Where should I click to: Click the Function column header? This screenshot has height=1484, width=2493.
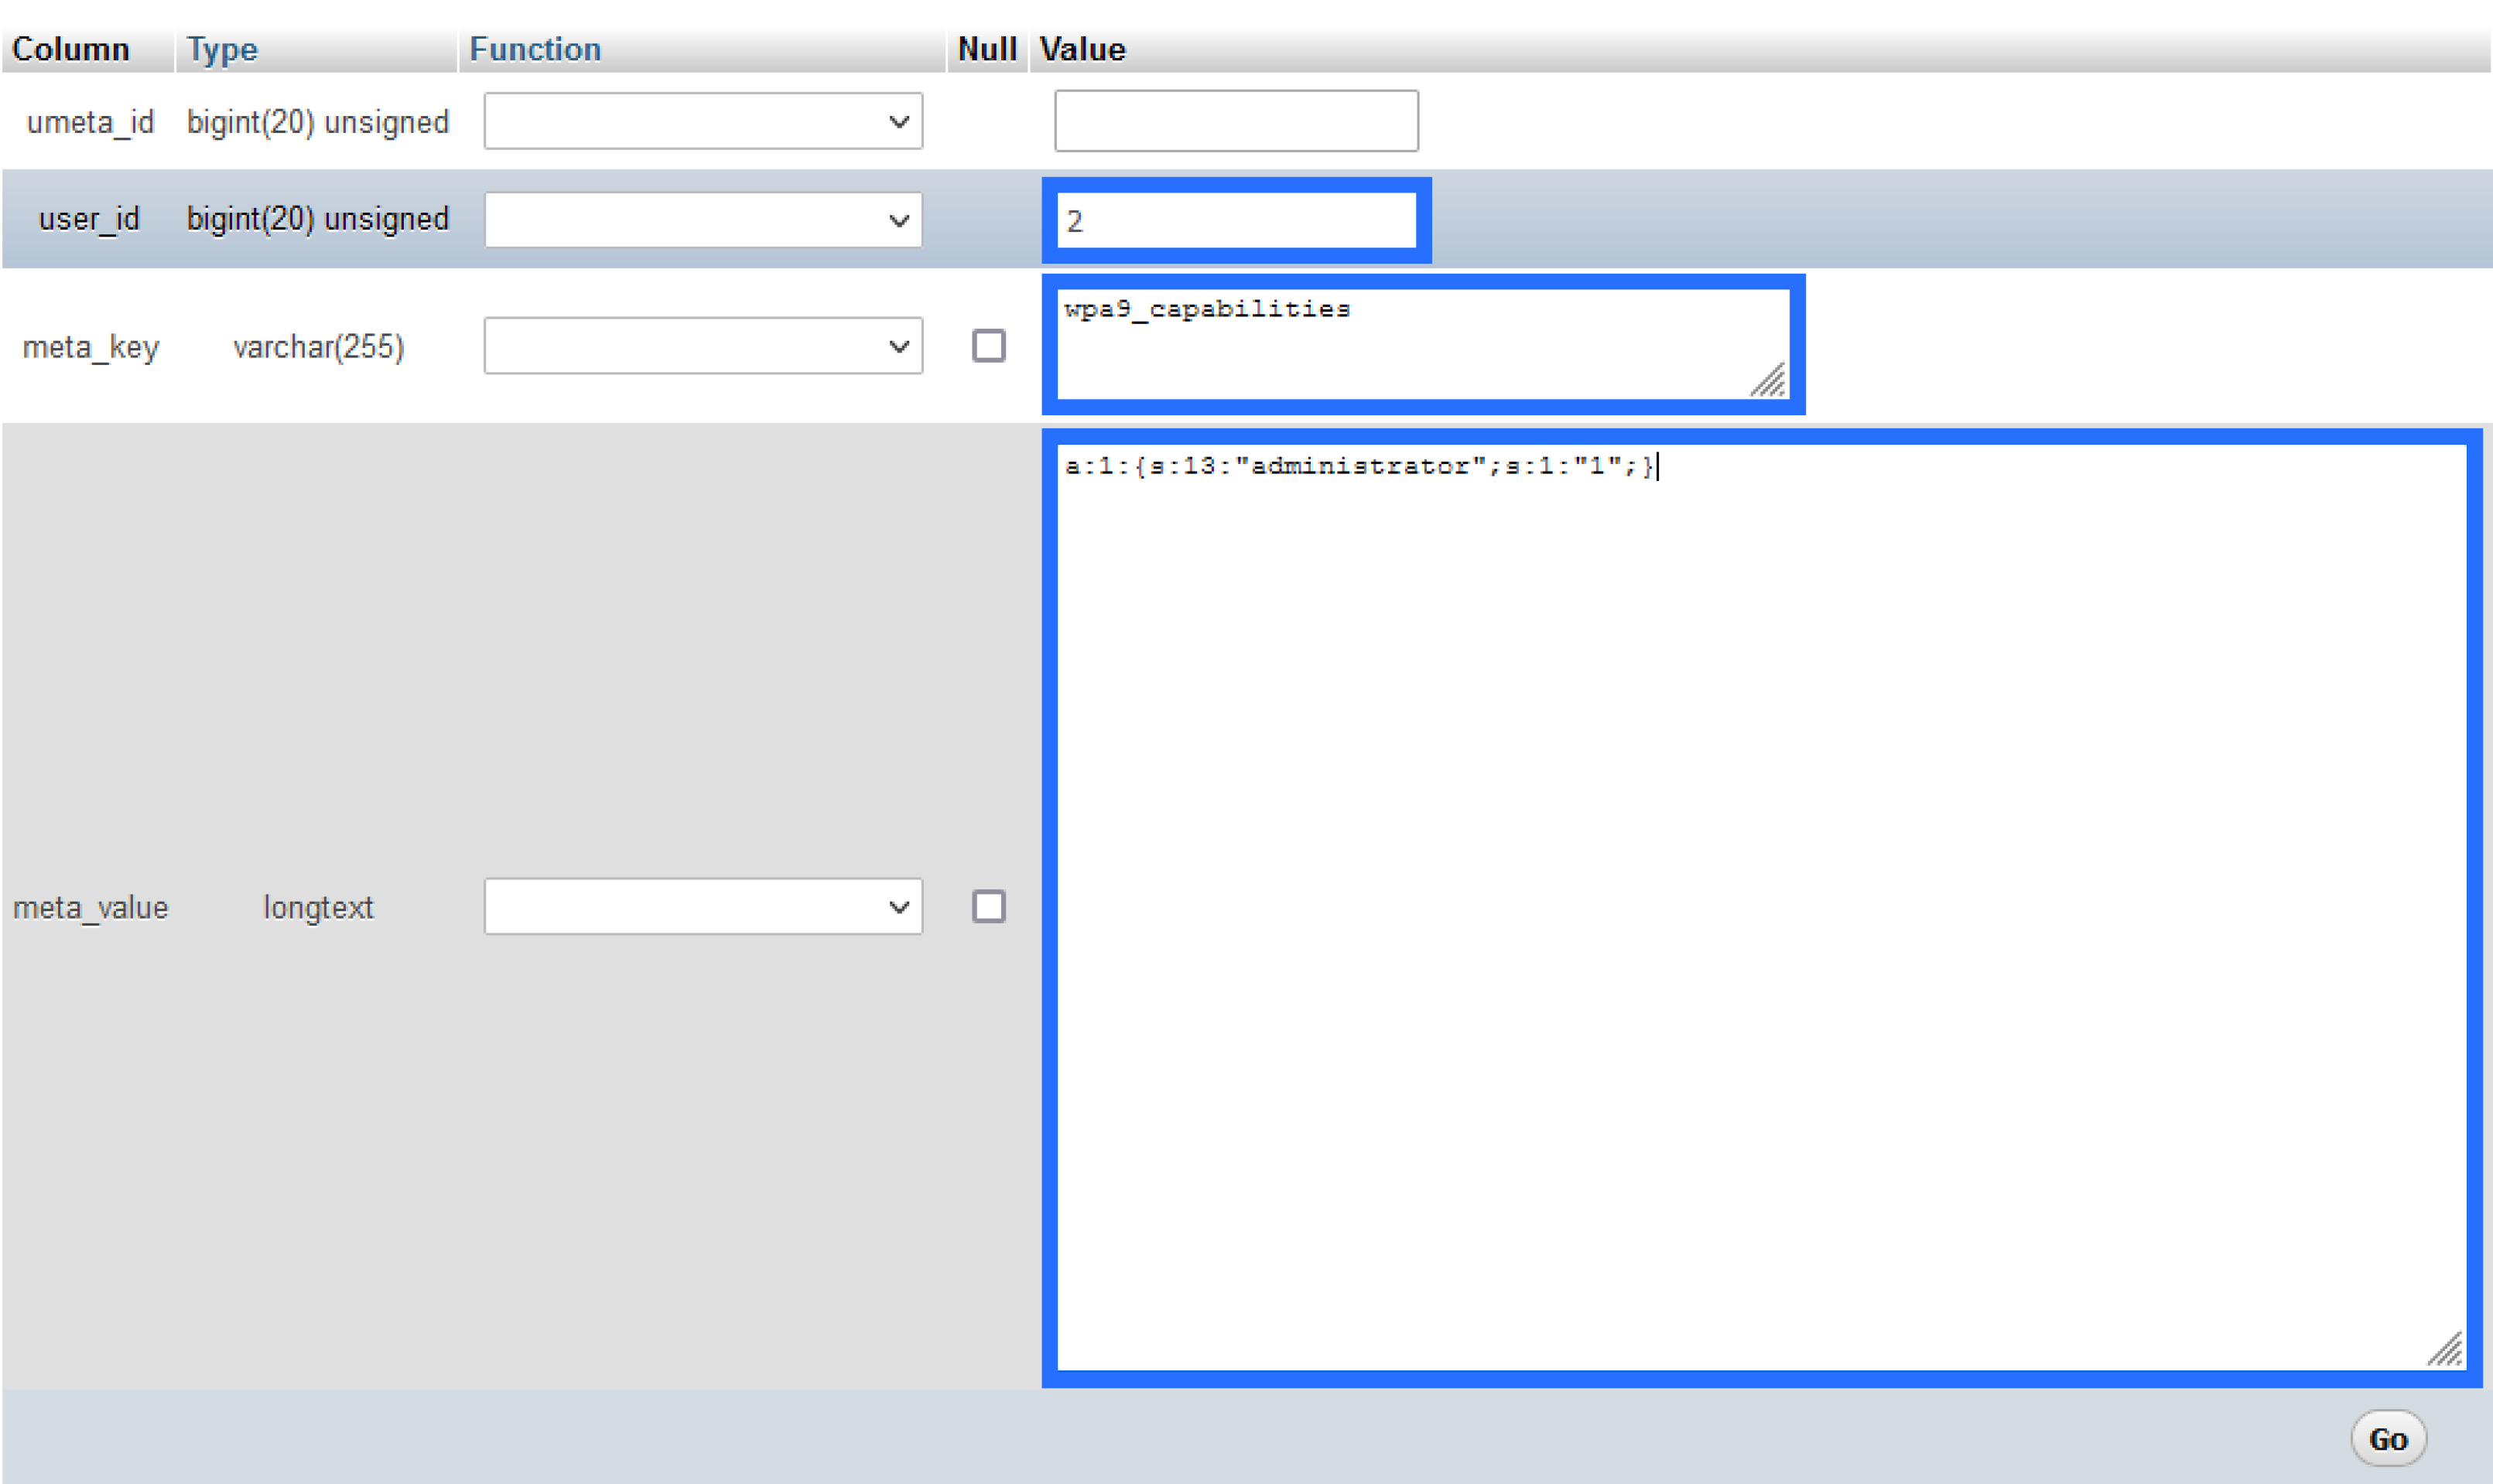click(x=535, y=48)
